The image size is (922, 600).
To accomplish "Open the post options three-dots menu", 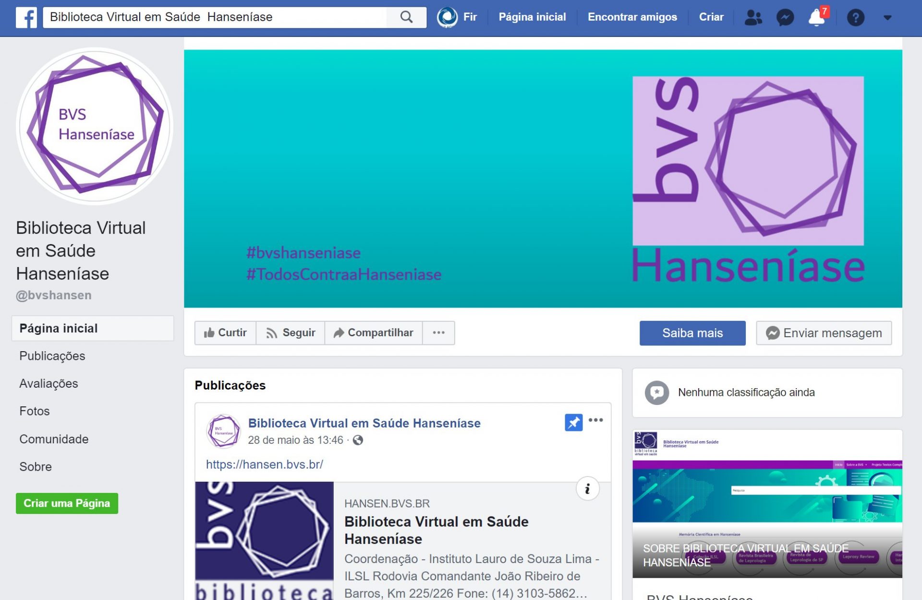I will 595,420.
